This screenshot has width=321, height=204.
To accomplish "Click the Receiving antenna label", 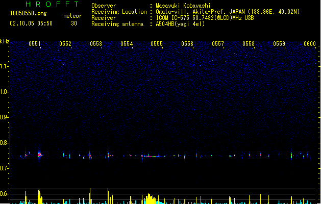I will 117,24.
